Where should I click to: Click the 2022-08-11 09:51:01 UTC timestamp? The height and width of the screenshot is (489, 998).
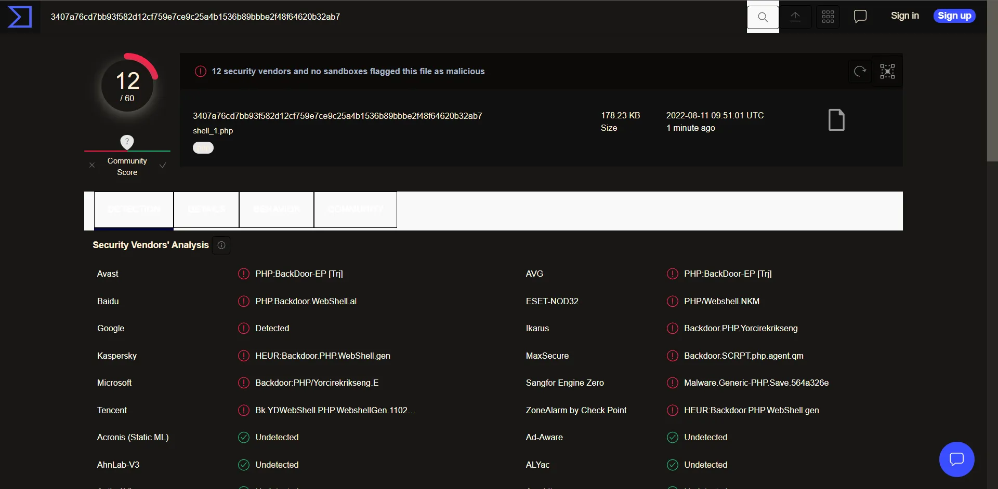(715, 115)
